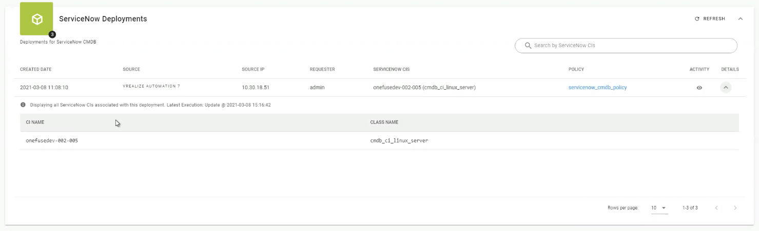759x231 pixels.
Task: Click the deployment count badge showing 3
Action: point(52,35)
